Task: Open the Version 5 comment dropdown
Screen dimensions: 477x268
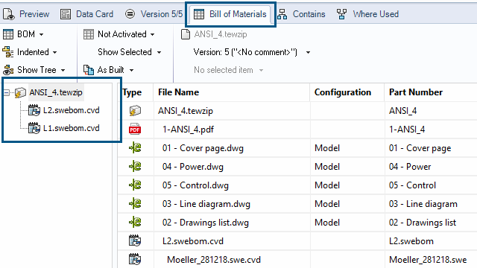Action: pos(252,52)
